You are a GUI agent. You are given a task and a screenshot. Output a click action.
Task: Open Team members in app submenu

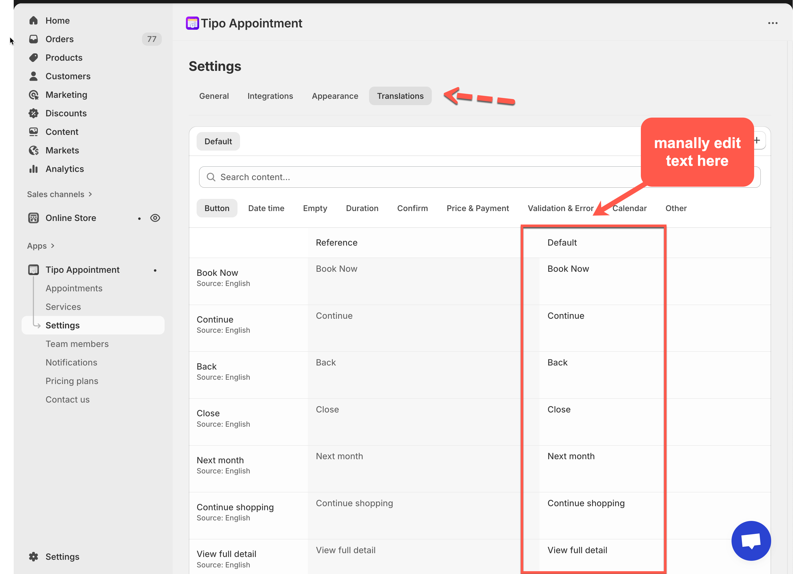(x=77, y=344)
